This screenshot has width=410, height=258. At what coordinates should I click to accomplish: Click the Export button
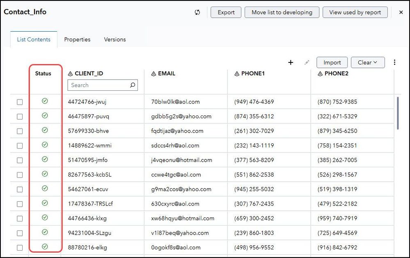(226, 12)
